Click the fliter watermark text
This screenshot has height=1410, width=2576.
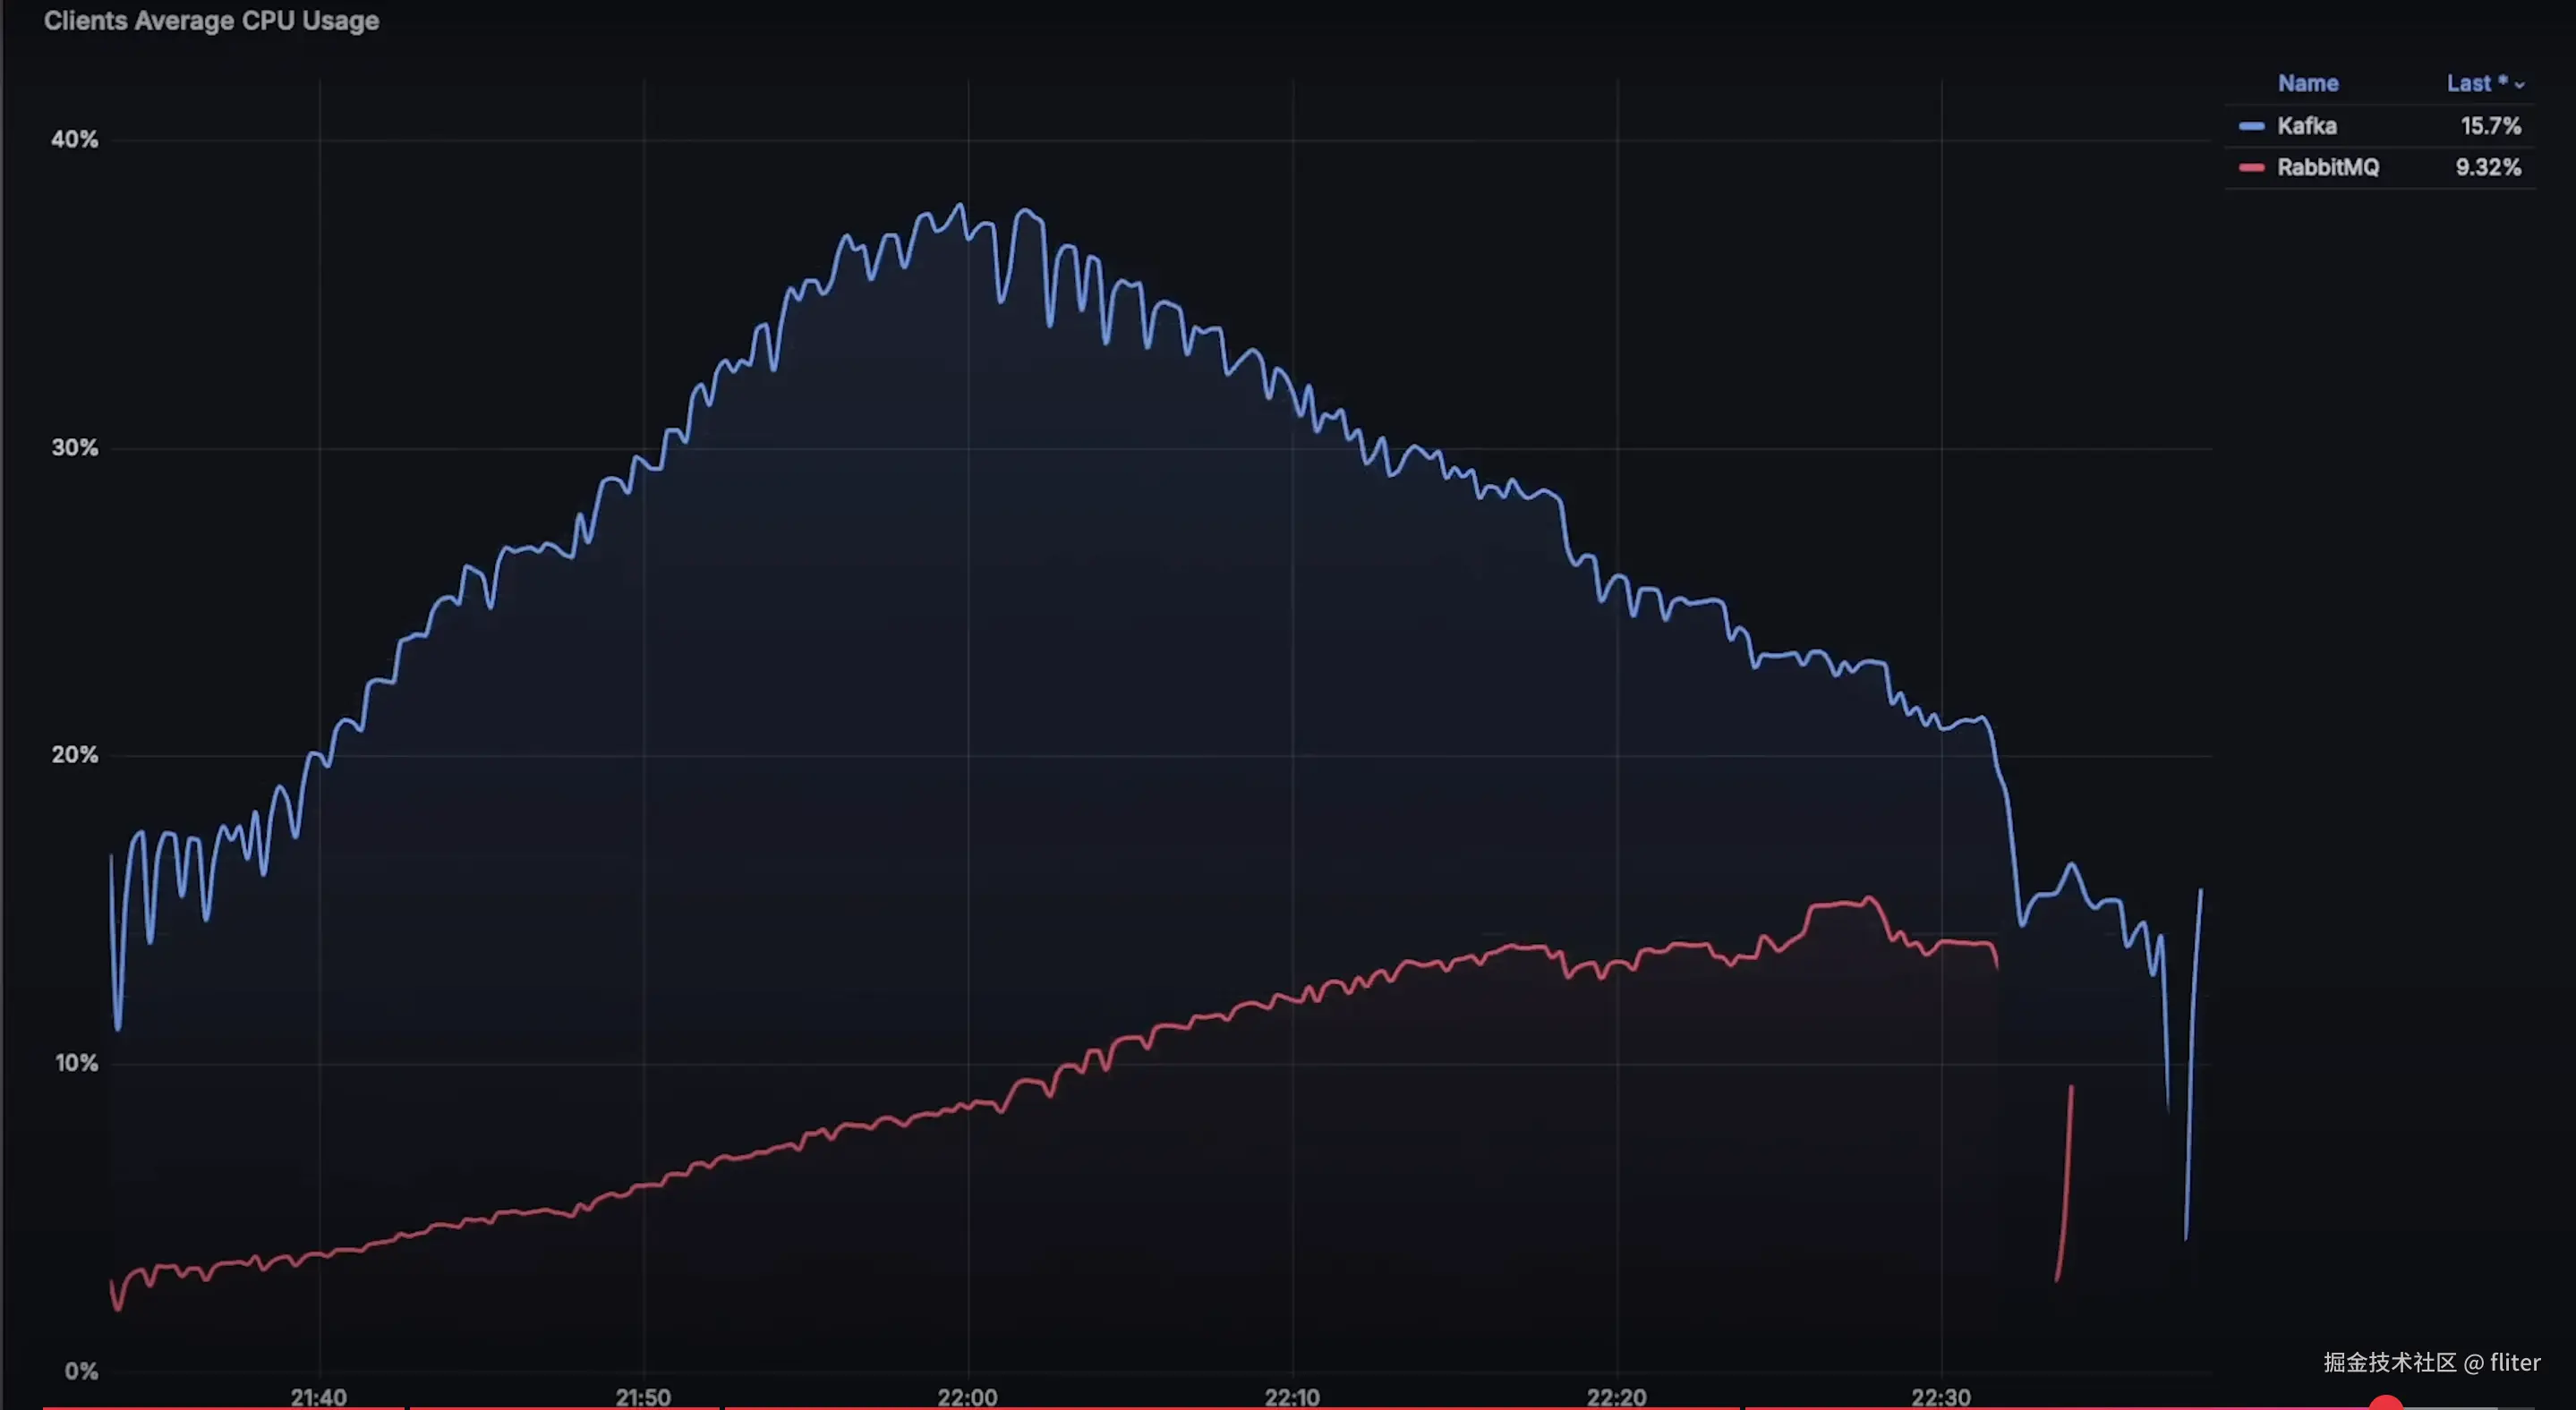coord(2514,1362)
